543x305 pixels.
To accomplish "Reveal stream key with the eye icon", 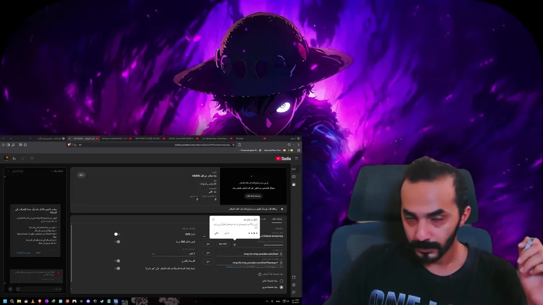I will click(235, 244).
